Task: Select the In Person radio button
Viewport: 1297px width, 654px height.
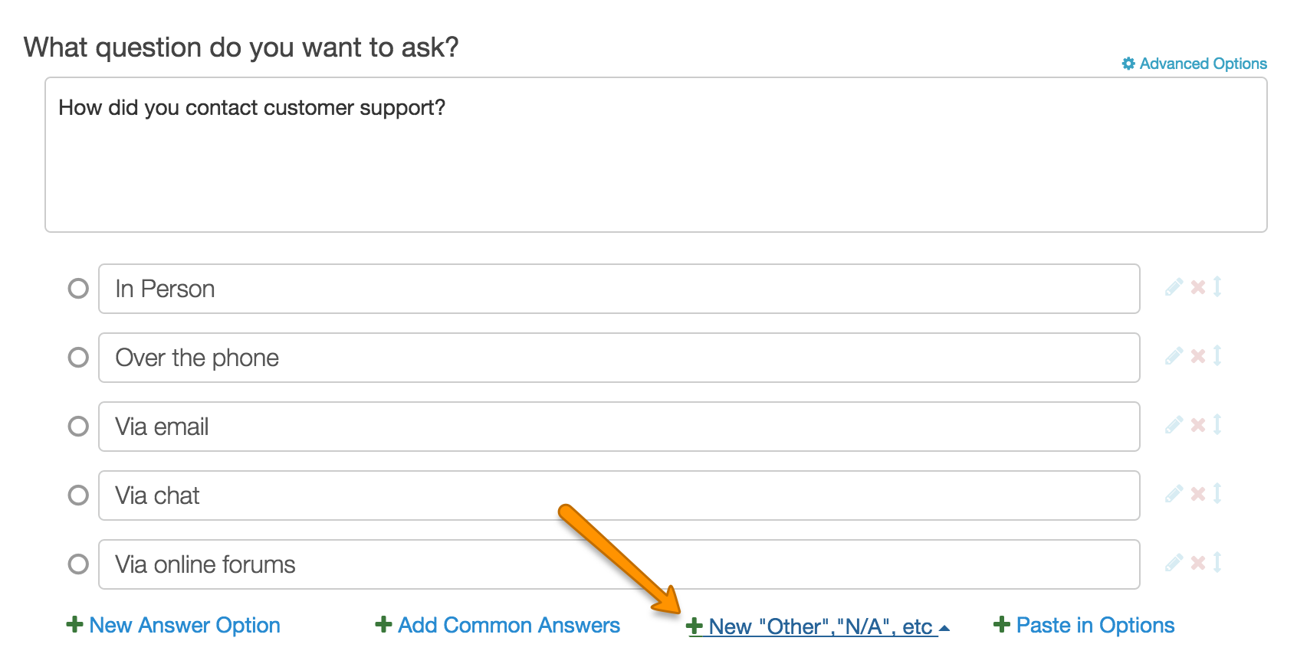Action: point(78,289)
